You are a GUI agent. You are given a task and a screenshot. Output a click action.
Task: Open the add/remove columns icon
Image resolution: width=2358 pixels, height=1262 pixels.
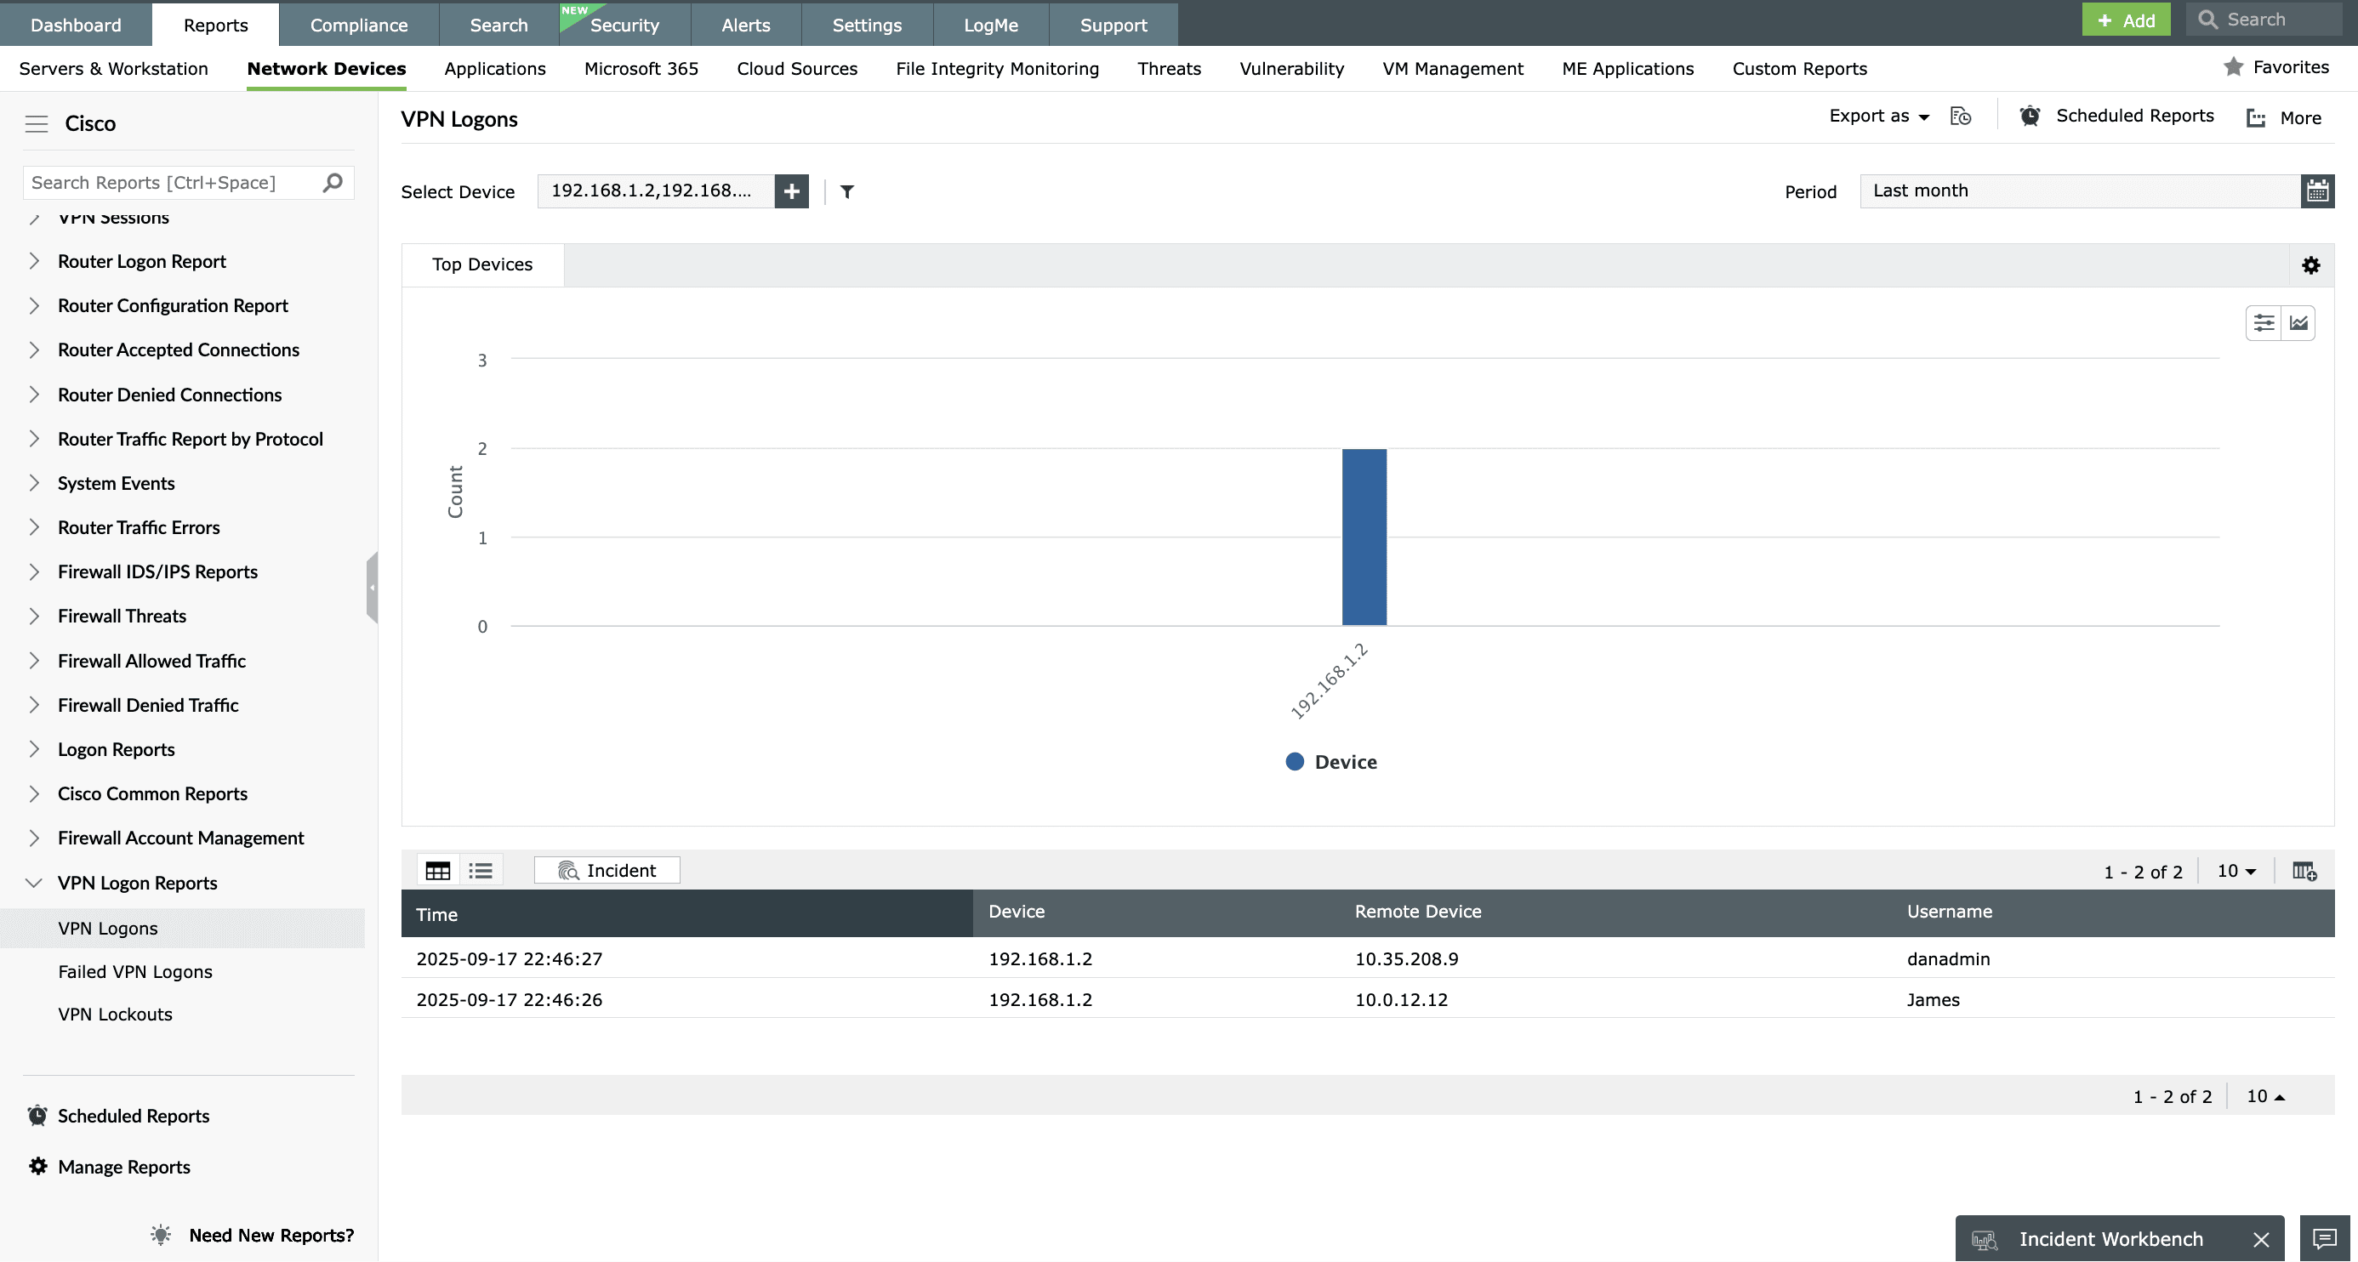tap(2304, 870)
